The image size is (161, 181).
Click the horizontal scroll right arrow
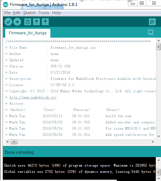[153, 142]
